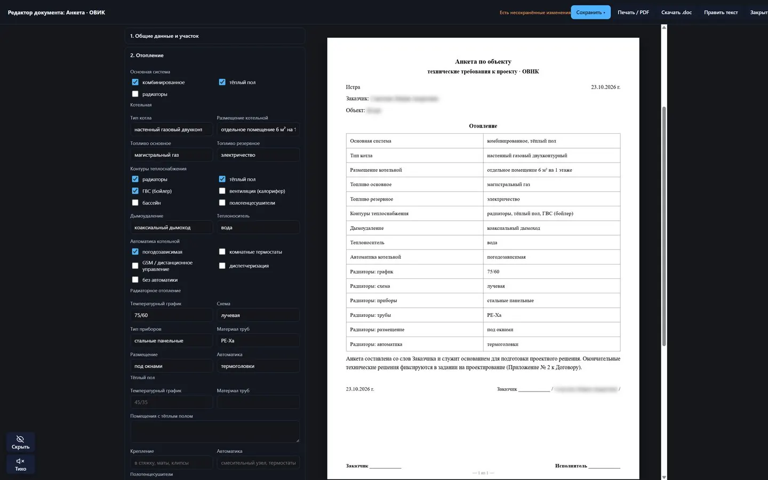
Task: Click the Скрыть crossed-eye icon
Action: 20,439
